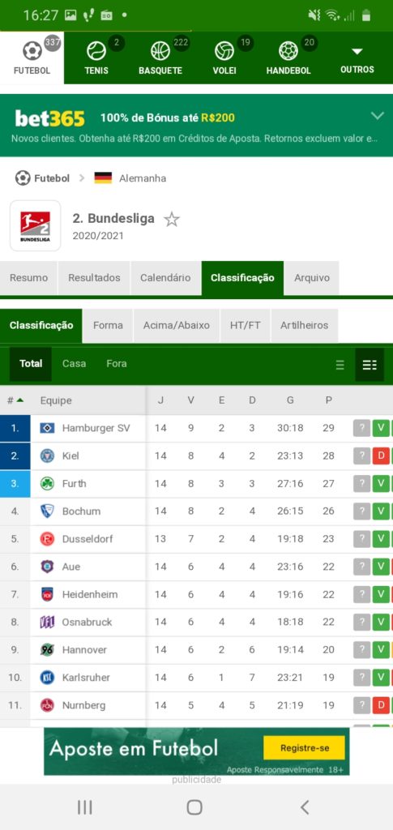Switch to the compact table view icon

(x=340, y=365)
